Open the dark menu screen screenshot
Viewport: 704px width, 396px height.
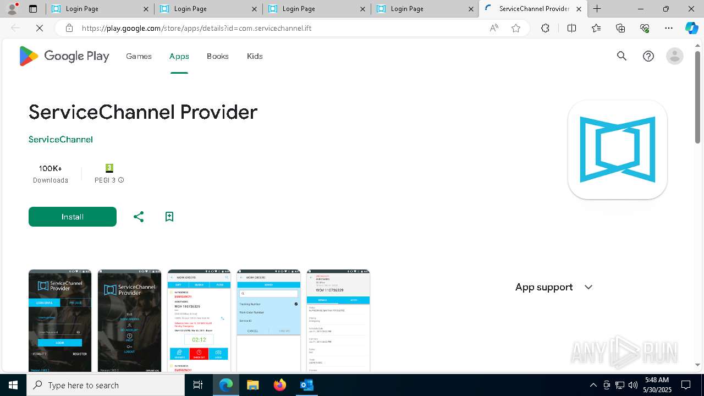(x=129, y=321)
